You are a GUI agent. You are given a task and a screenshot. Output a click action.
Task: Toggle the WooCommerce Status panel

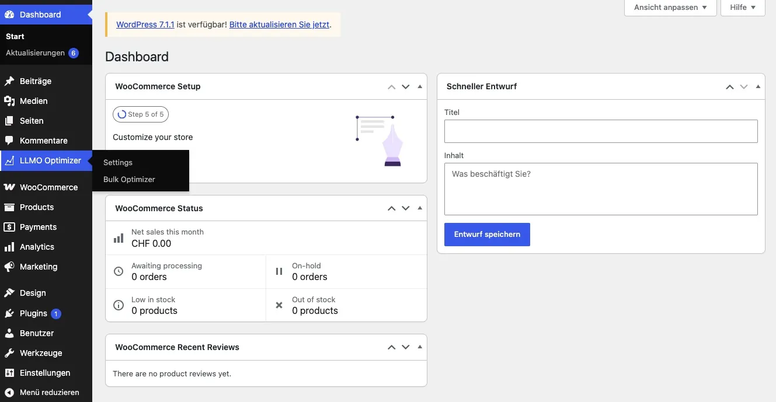pos(420,209)
